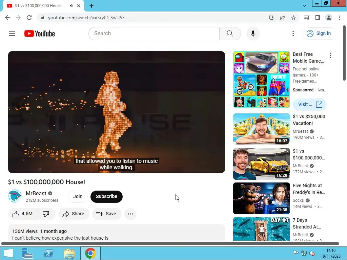347x260 pixels.
Task: Open File Explorer from the taskbar
Action: point(69,253)
